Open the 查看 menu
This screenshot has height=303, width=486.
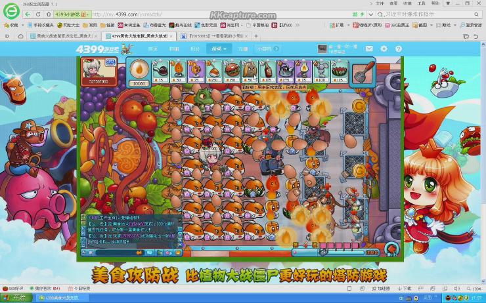(x=393, y=3)
